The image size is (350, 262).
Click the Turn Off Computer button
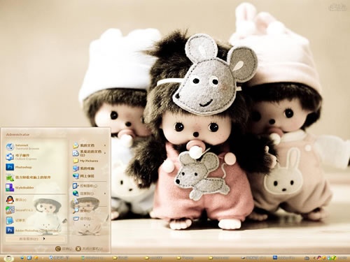tap(90, 249)
